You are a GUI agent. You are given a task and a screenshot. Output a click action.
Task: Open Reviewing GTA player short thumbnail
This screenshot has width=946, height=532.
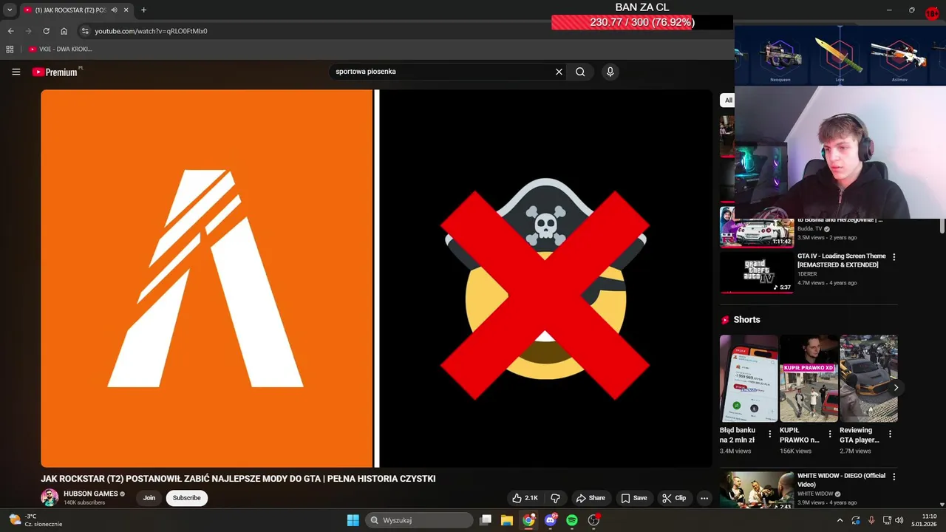(868, 378)
